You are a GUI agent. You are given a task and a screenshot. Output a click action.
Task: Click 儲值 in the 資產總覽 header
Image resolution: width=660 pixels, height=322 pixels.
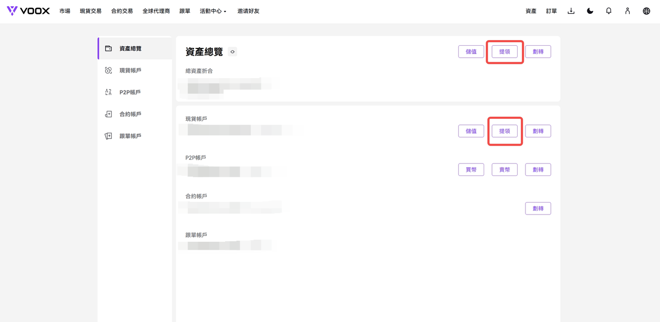click(471, 51)
